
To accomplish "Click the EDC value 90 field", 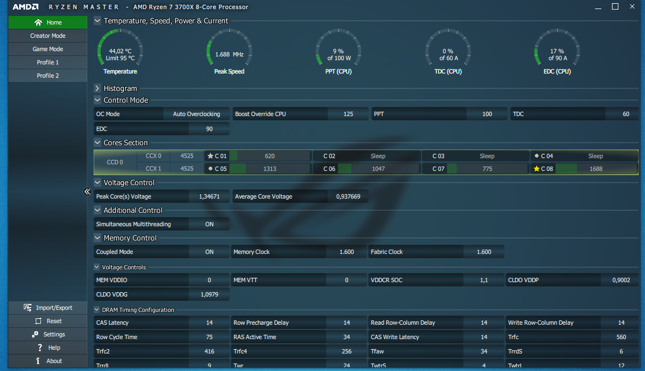I will click(x=210, y=129).
